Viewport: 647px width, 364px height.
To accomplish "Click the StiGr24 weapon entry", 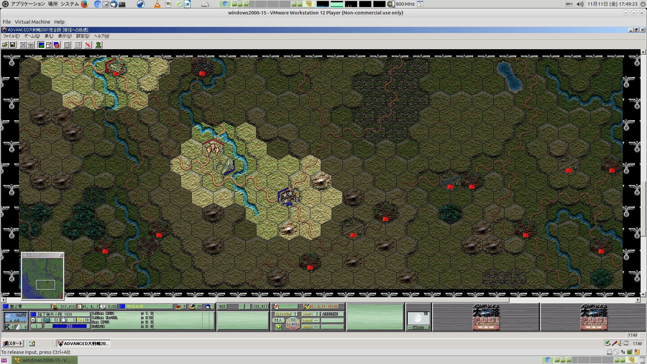I will click(x=99, y=327).
